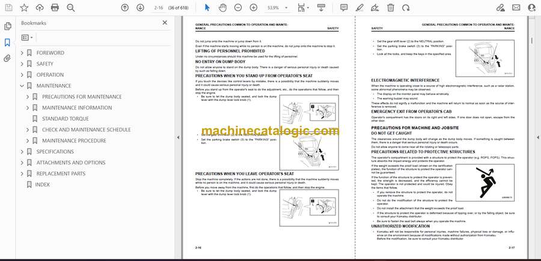Click the ELECTROMAGNETIC INTERFERENCE heading
The image size is (541, 261).
click(405, 80)
